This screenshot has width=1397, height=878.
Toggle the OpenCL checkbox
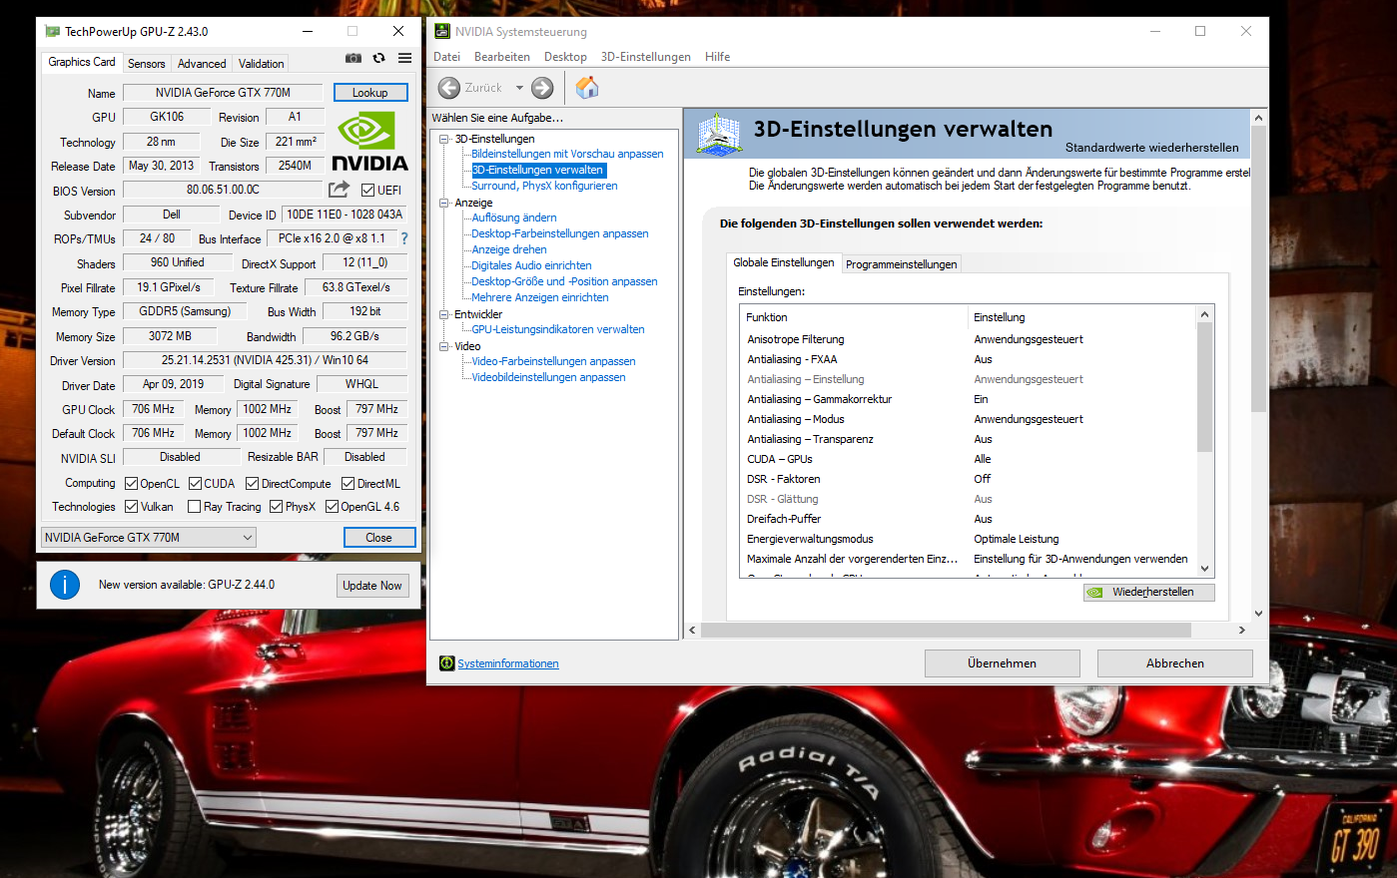point(131,484)
